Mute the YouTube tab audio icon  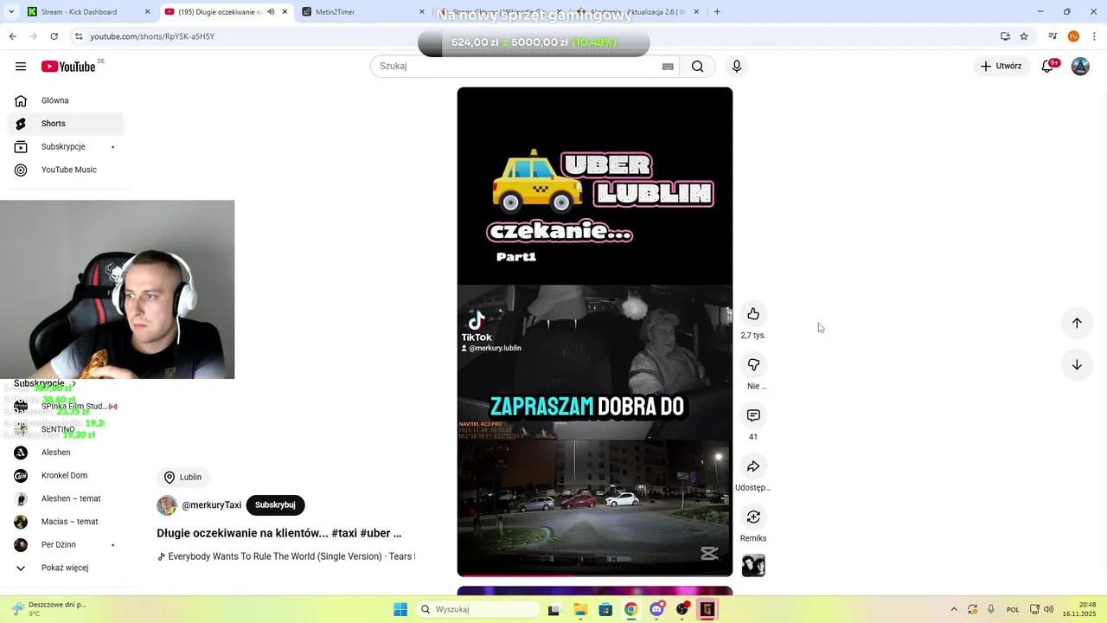271,12
